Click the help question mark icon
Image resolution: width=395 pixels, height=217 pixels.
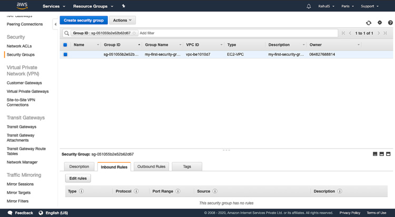pos(390,23)
